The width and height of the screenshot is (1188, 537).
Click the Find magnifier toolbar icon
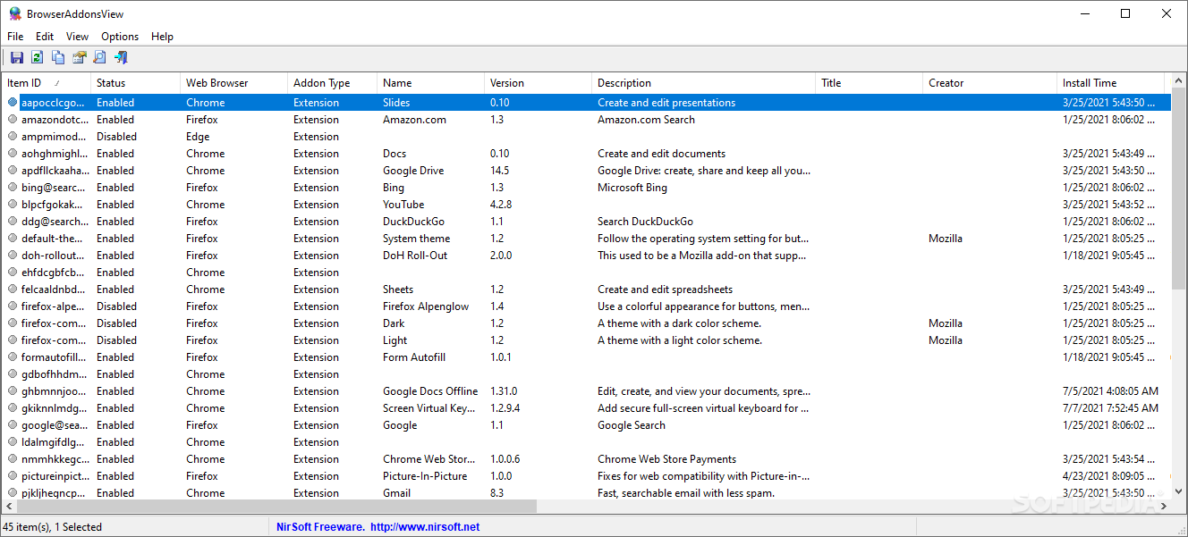click(x=99, y=57)
